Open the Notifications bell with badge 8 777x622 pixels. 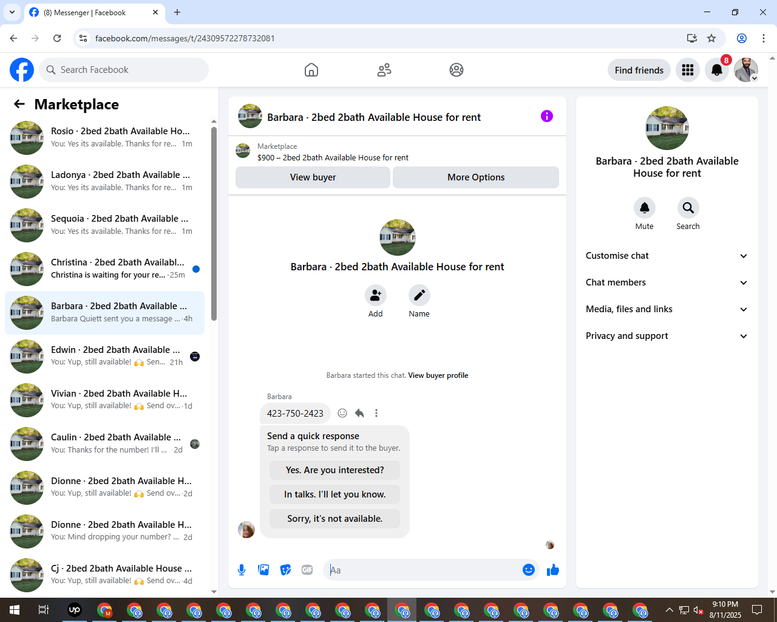[x=717, y=70]
